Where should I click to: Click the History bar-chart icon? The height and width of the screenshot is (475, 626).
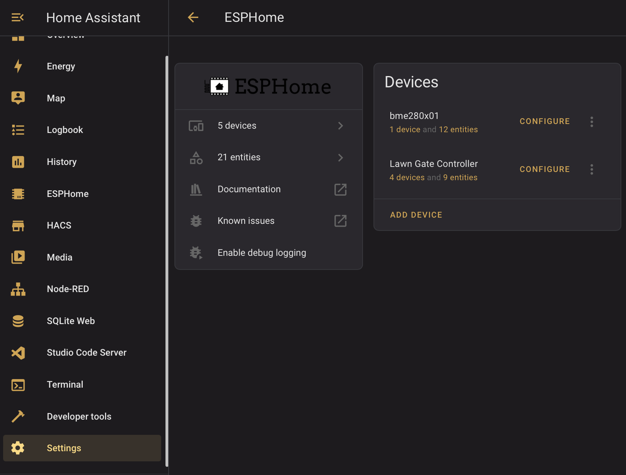[x=18, y=161]
